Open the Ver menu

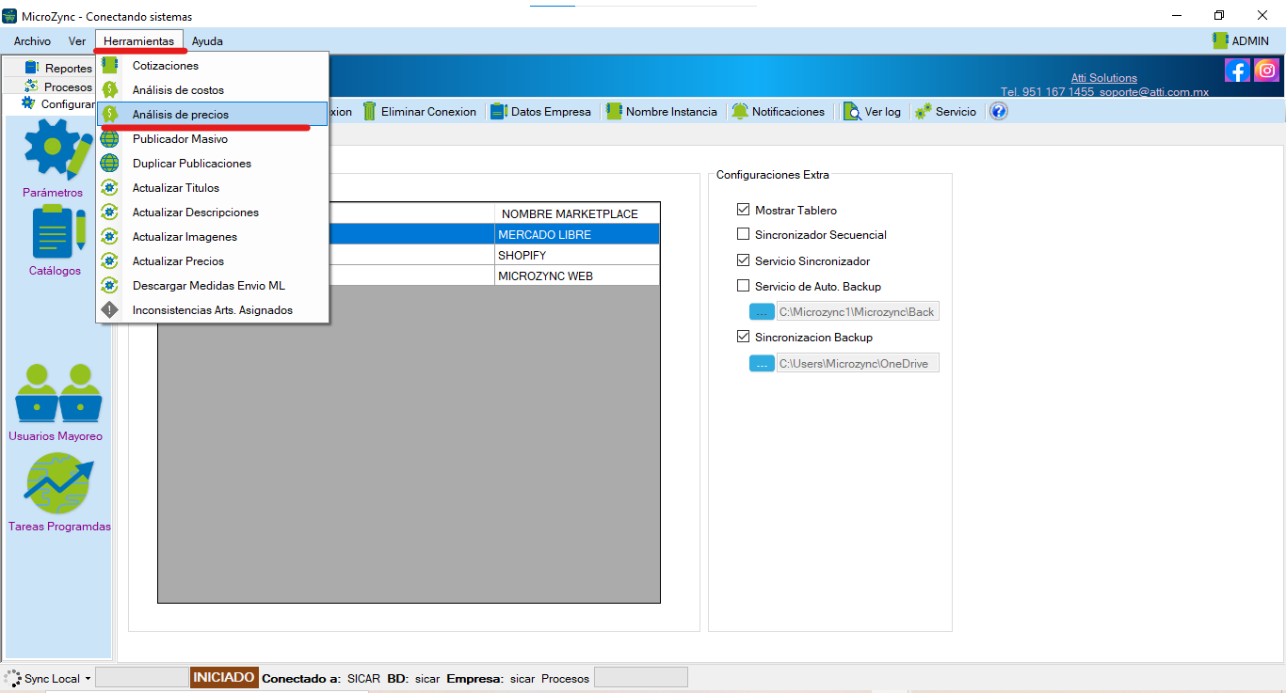coord(77,41)
